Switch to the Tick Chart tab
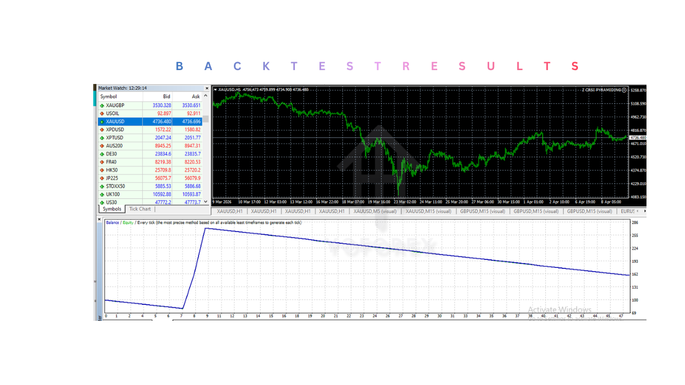The width and height of the screenshot is (685, 385). tap(140, 209)
